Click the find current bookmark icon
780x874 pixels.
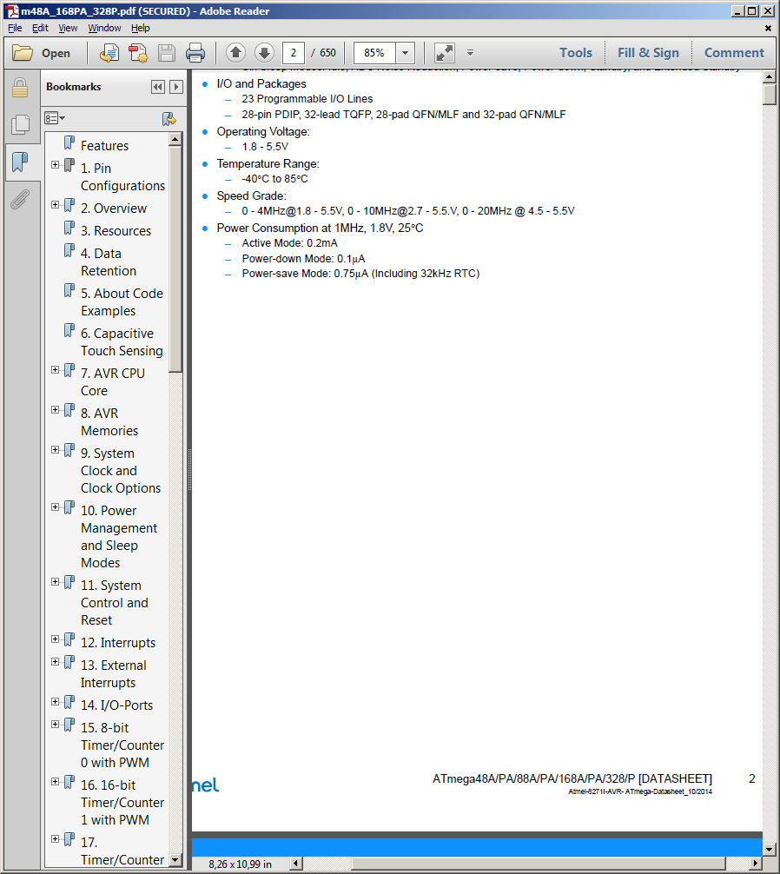[169, 118]
